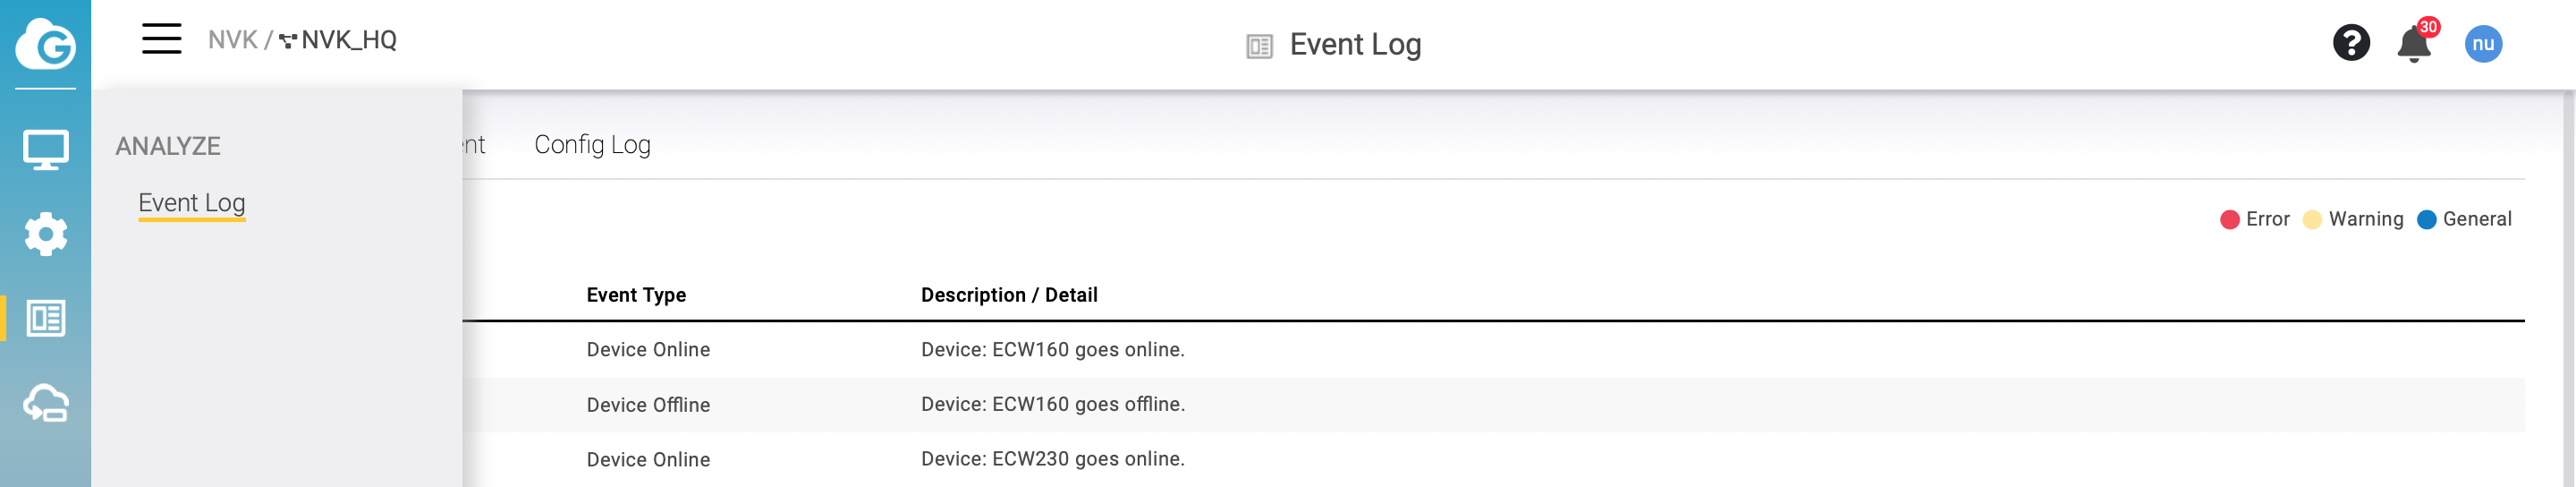Screen dimensions: 2576x487
Task: Open the monitor sidebar section
Action: click(45, 150)
